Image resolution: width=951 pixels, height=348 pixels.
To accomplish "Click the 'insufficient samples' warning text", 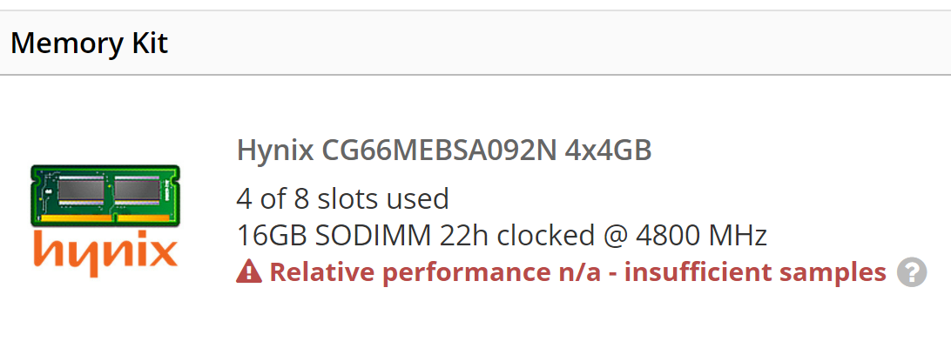I will [755, 272].
